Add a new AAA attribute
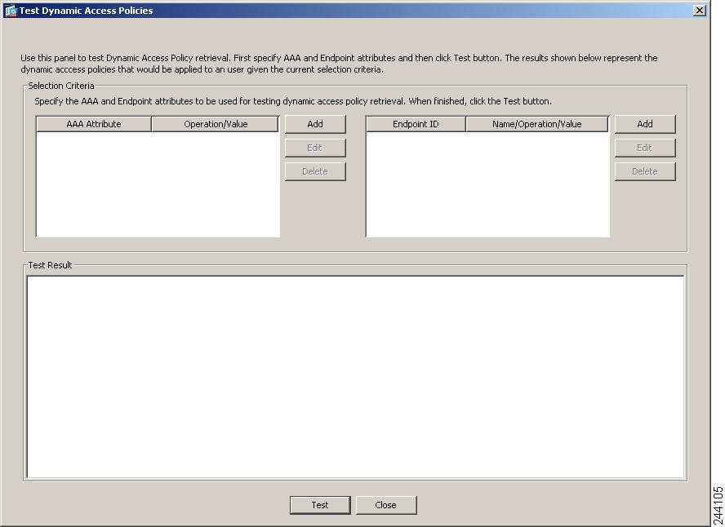This screenshot has height=527, width=725. [315, 124]
